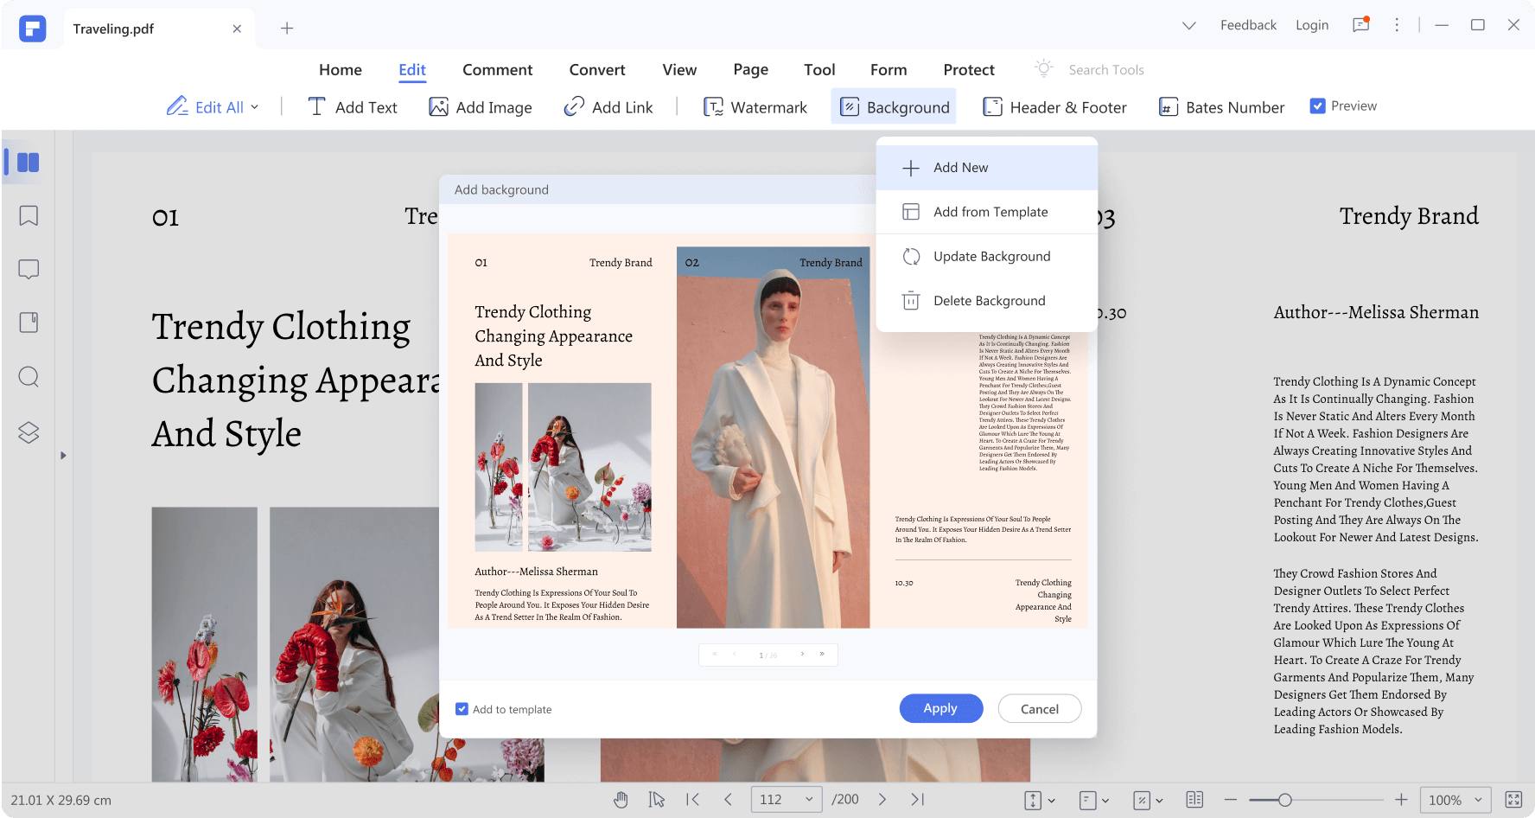Screen dimensions: 1535x818
Task: Show the search panel magnifier icon
Action: 29,377
